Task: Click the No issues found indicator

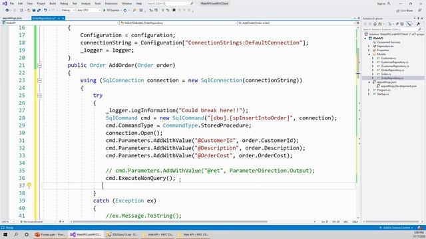Action: pyautogui.click(x=32, y=222)
